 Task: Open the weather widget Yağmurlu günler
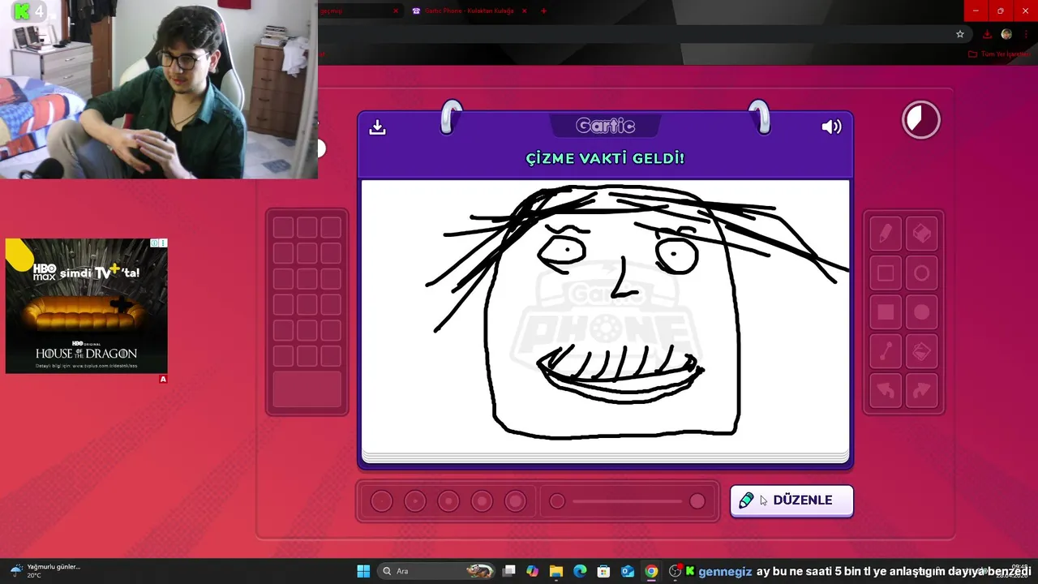pyautogui.click(x=45, y=571)
